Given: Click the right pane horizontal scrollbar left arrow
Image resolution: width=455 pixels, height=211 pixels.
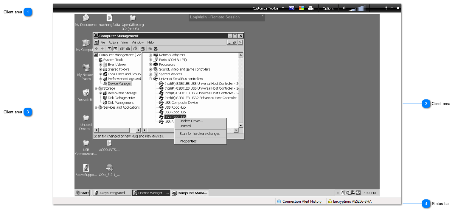Looking at the screenshot, I should point(145,130).
